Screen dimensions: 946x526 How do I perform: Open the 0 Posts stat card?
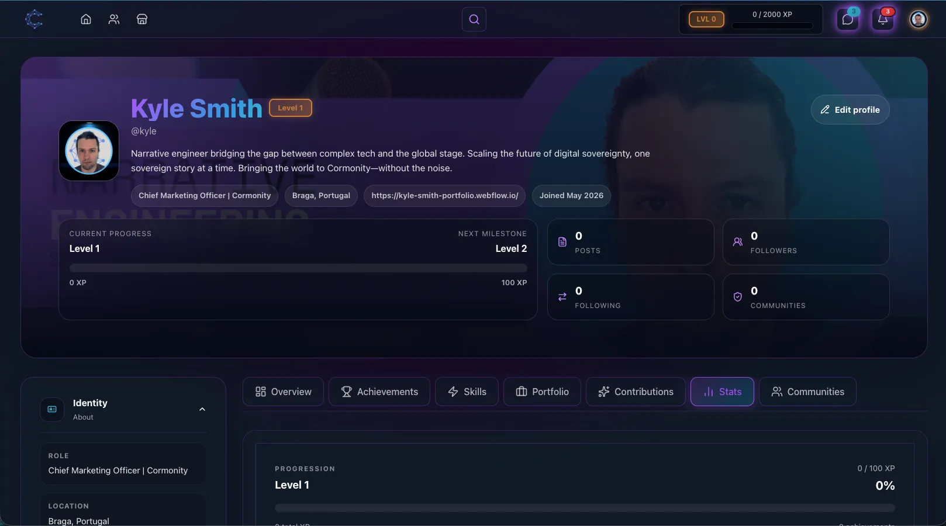[631, 242]
